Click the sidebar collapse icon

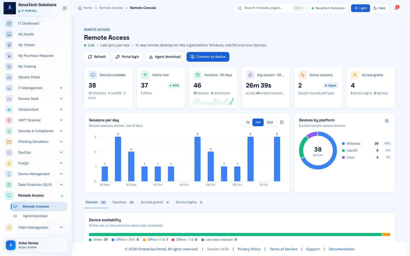65,8
